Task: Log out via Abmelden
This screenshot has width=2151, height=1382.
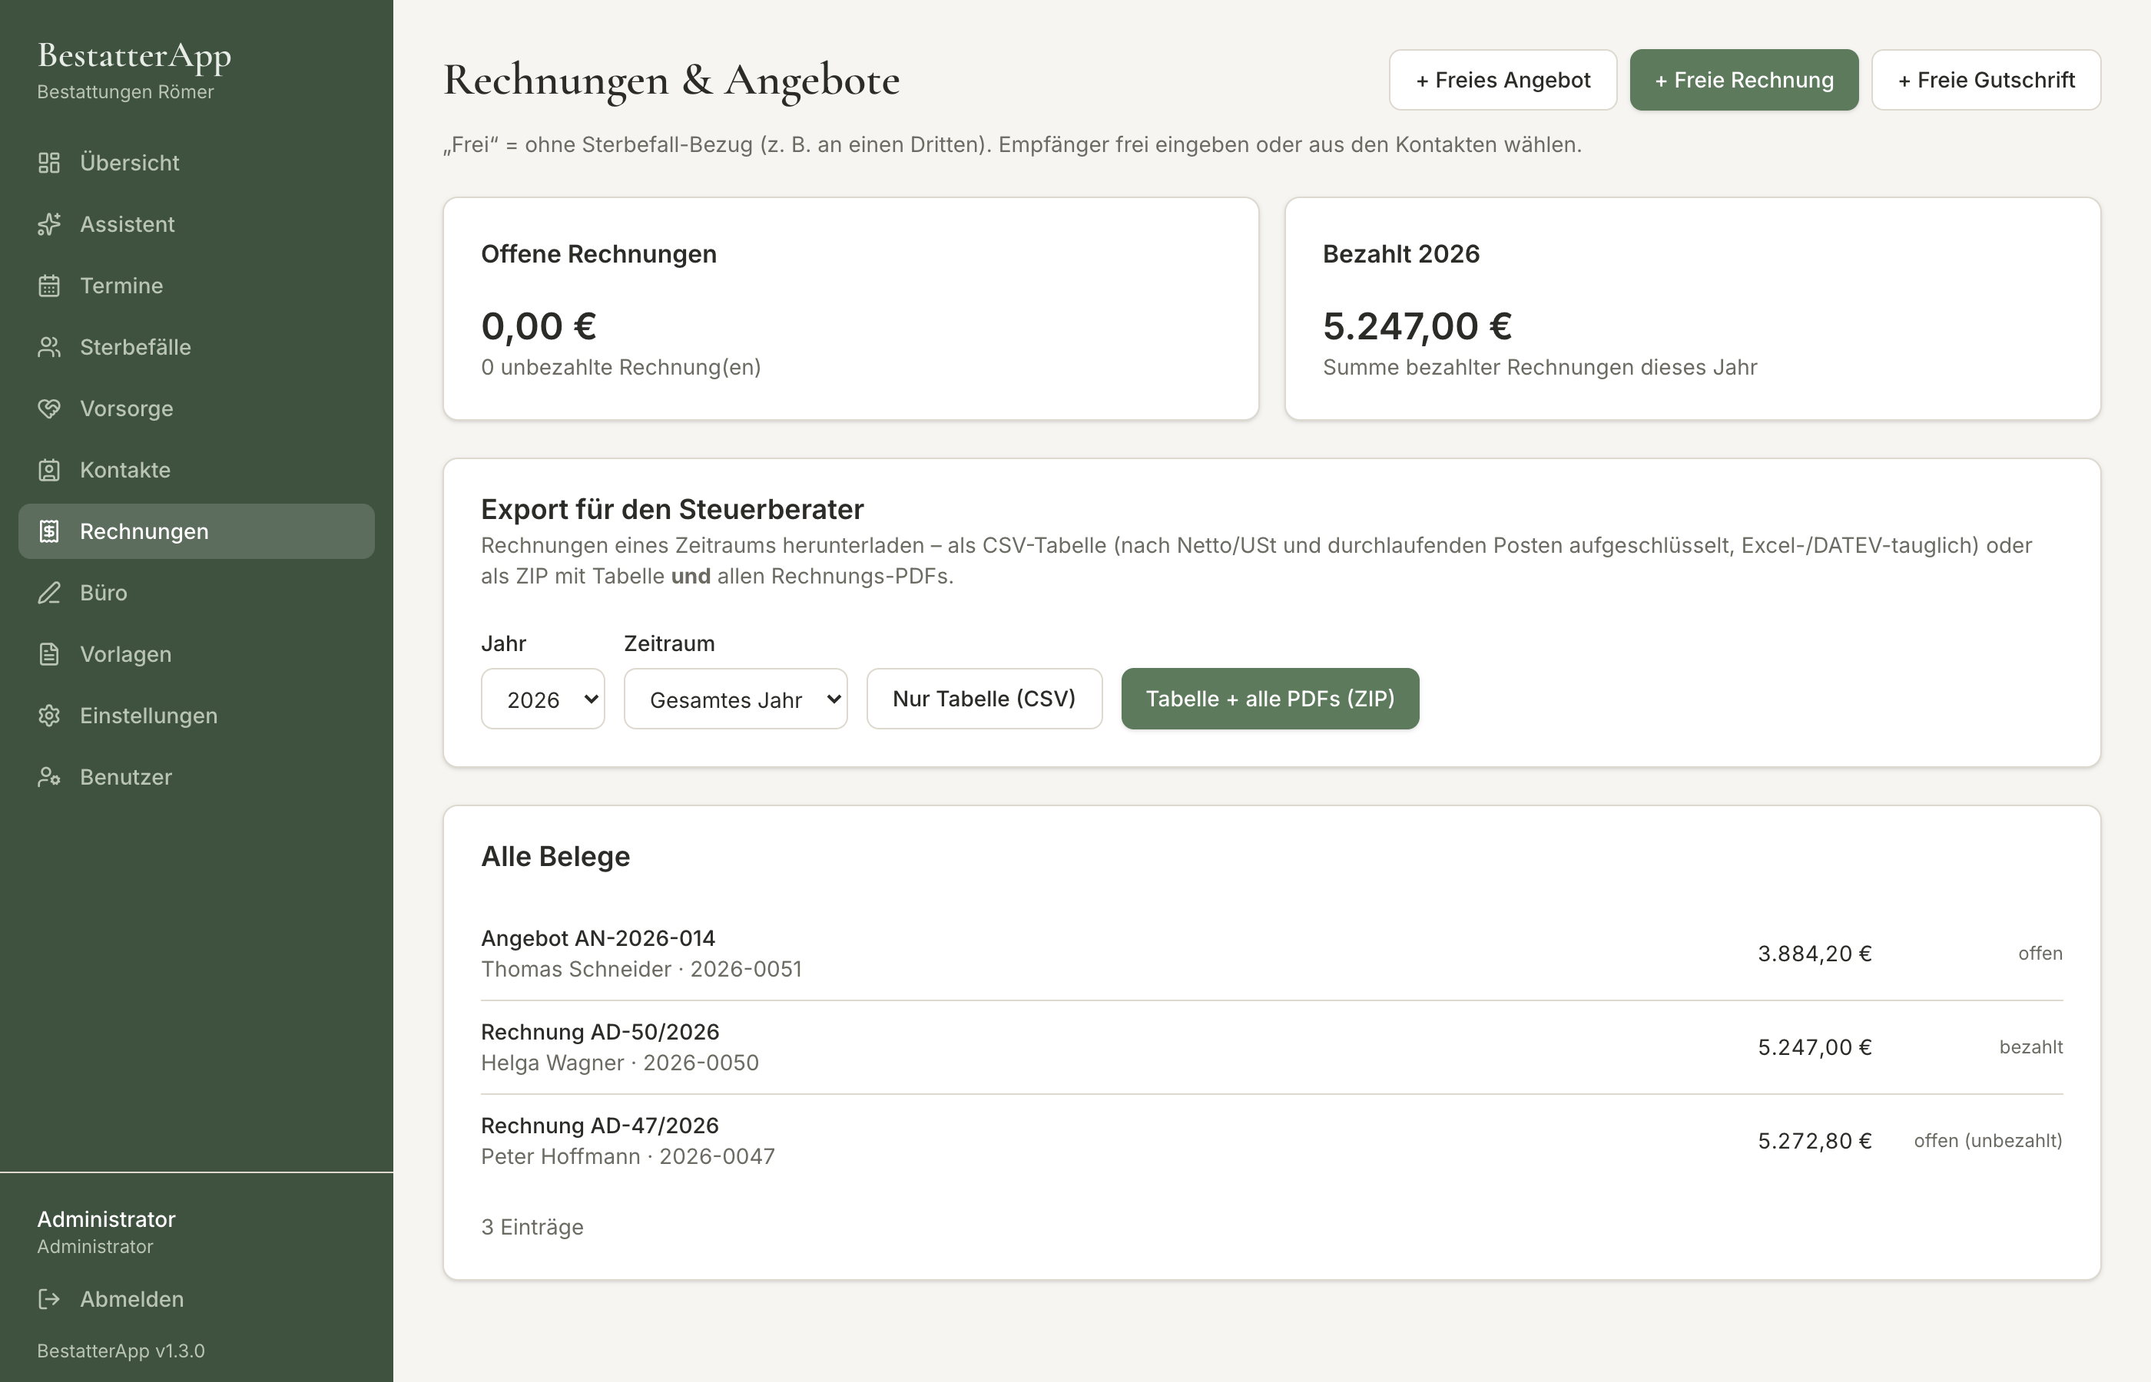Action: click(197, 1298)
